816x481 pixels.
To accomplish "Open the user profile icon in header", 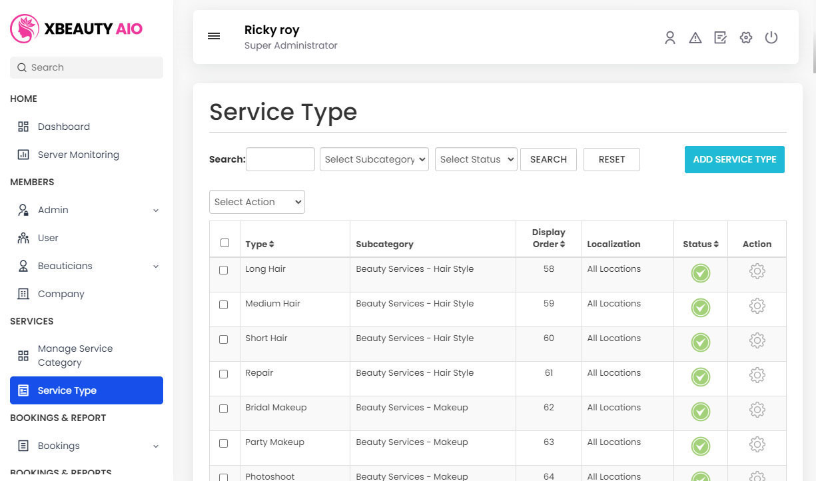I will pyautogui.click(x=670, y=38).
